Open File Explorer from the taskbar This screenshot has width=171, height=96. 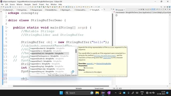(97, 93)
